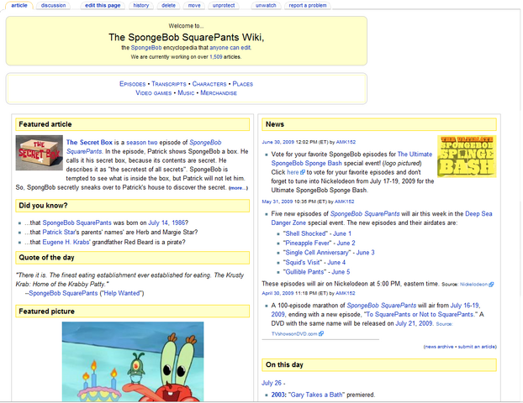
Task: Open the Deep Sea Danger Zone link
Action: pos(382,218)
